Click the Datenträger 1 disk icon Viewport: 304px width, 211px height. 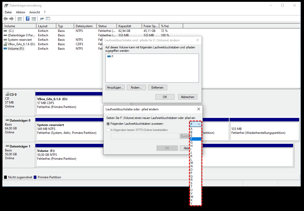pyautogui.click(x=7, y=146)
